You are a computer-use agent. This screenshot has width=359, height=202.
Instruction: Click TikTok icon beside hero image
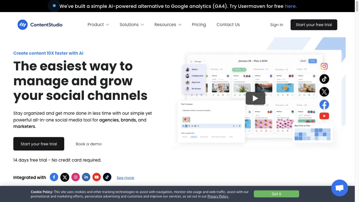pyautogui.click(x=324, y=79)
